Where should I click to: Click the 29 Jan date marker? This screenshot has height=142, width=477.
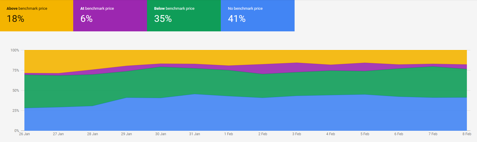coord(126,134)
